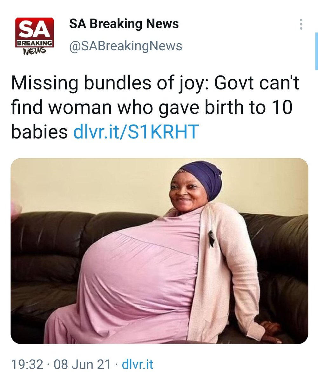View the tweet's attached photo
Screen dimensions: 318x382
pyautogui.click(x=159, y=251)
